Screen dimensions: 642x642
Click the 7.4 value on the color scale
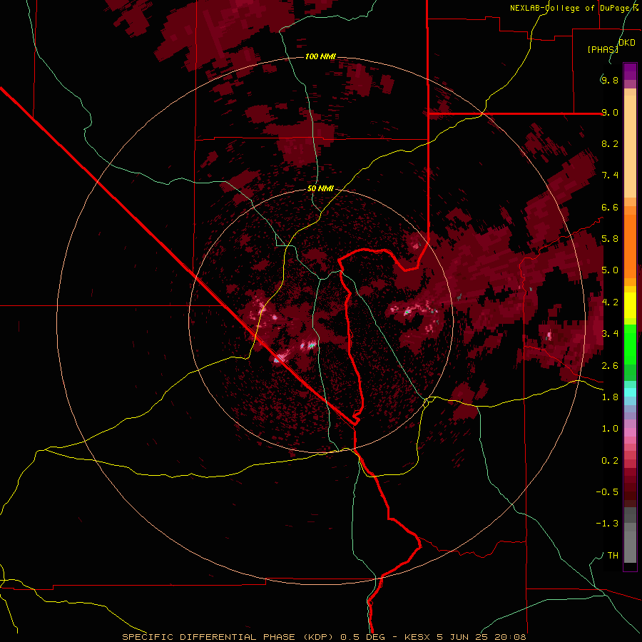[x=610, y=175]
